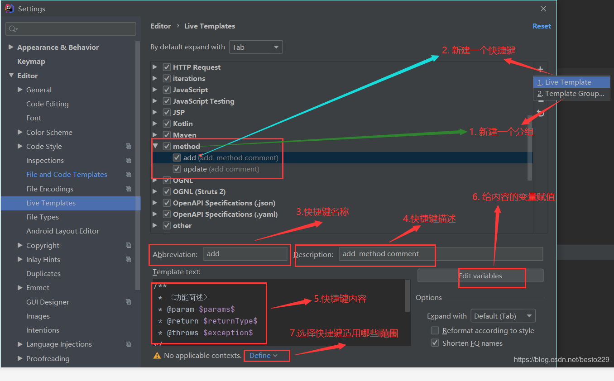Image resolution: width=614 pixels, height=381 pixels.
Task: Open File Types settings page
Action: pyautogui.click(x=43, y=217)
